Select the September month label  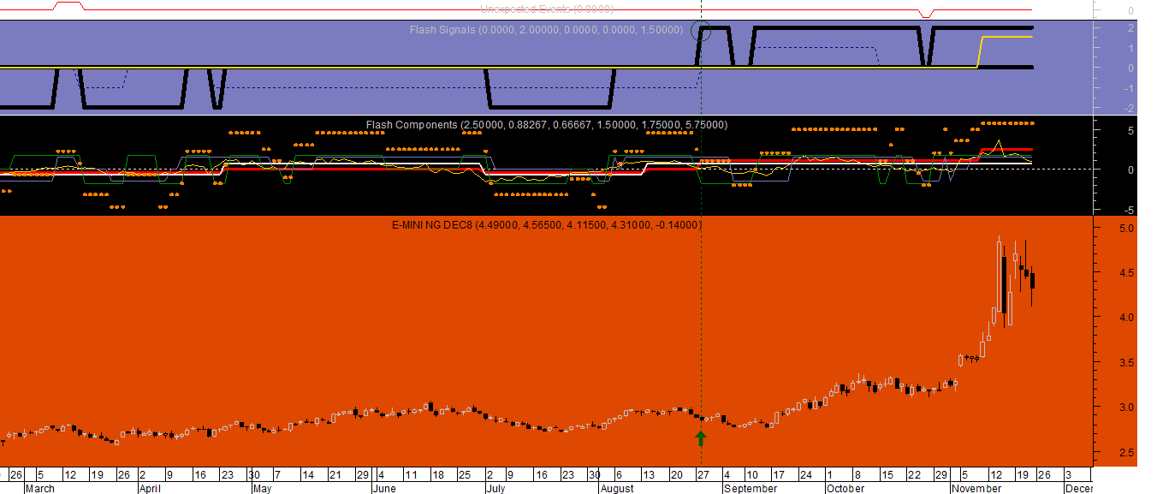pos(751,489)
